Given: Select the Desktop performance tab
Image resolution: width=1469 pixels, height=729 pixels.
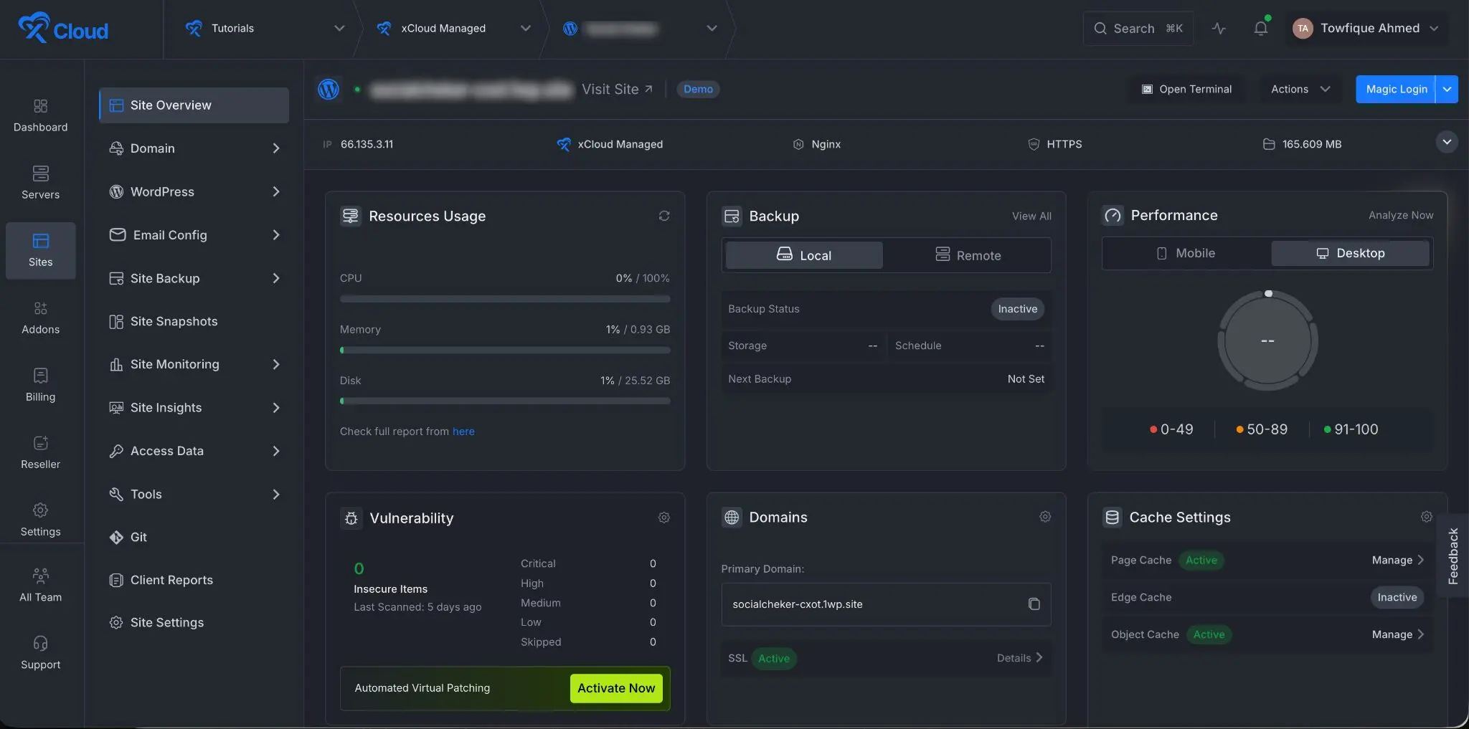Looking at the screenshot, I should [x=1350, y=253].
